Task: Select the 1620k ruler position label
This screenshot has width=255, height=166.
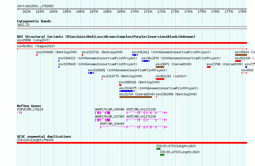Action: 27,11
